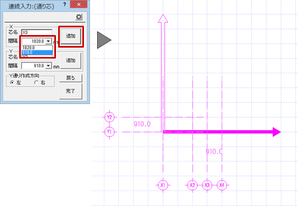The image size is (298, 207).
Task: Select the X1 grid line marker
Action: click(163, 185)
